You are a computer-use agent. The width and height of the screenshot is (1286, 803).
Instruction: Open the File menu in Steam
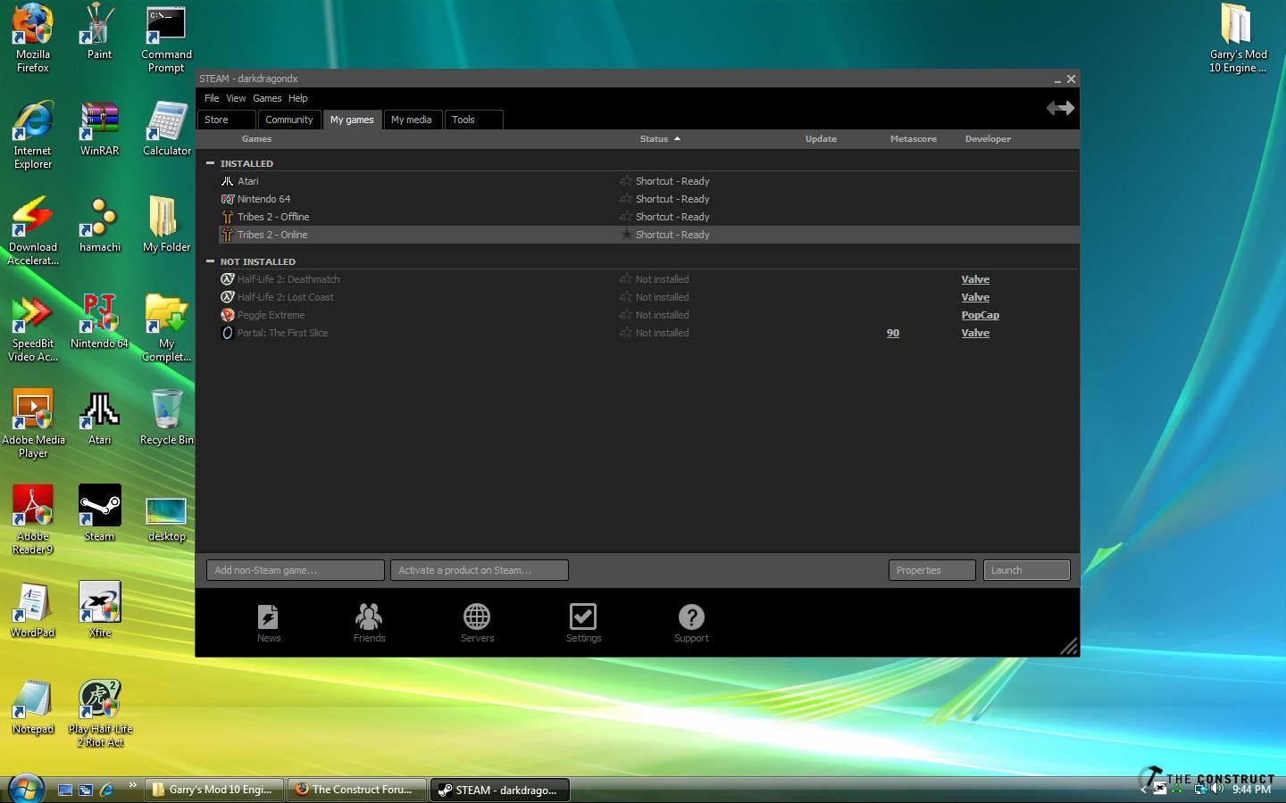point(212,98)
